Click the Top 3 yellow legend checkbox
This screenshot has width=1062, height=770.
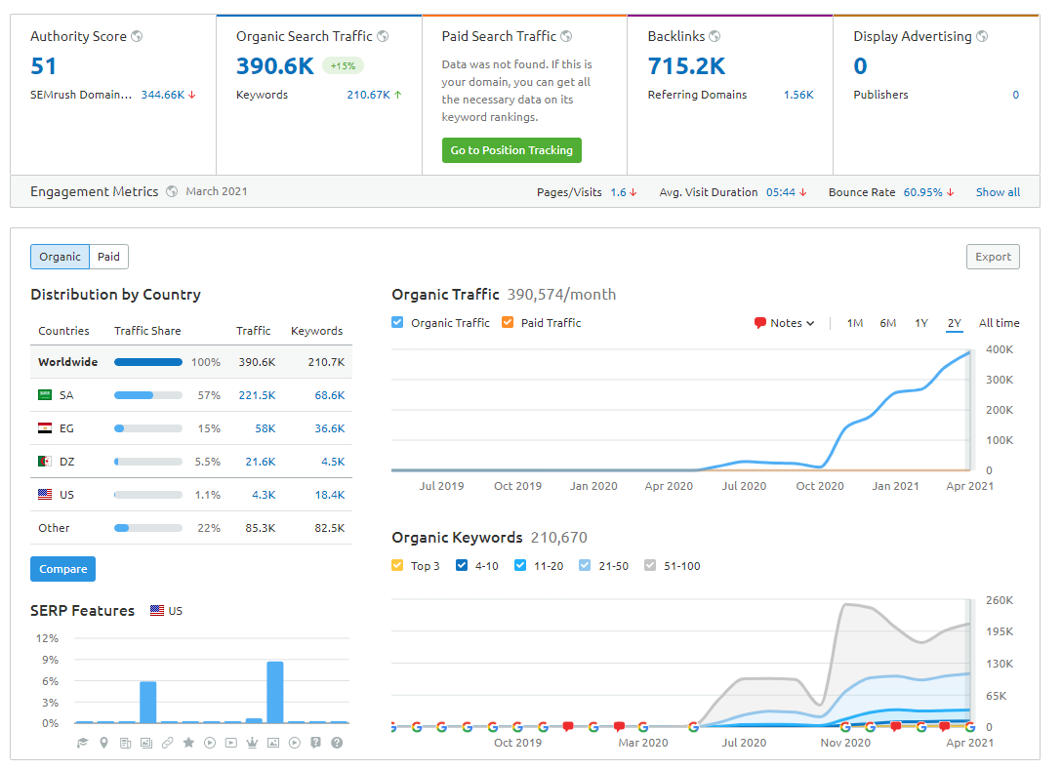[x=397, y=566]
